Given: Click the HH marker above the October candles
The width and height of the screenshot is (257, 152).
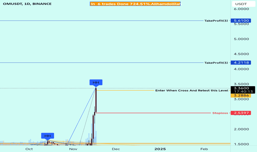Looking at the screenshot, I should coord(47,136).
